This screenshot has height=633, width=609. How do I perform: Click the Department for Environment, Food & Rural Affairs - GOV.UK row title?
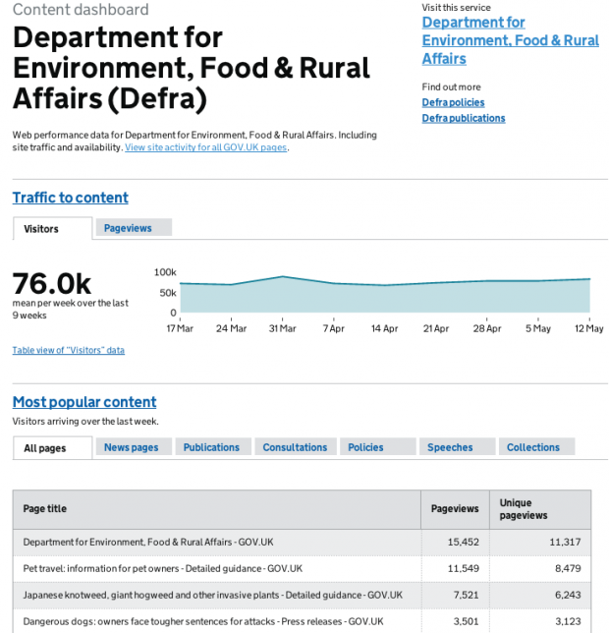pyautogui.click(x=148, y=542)
